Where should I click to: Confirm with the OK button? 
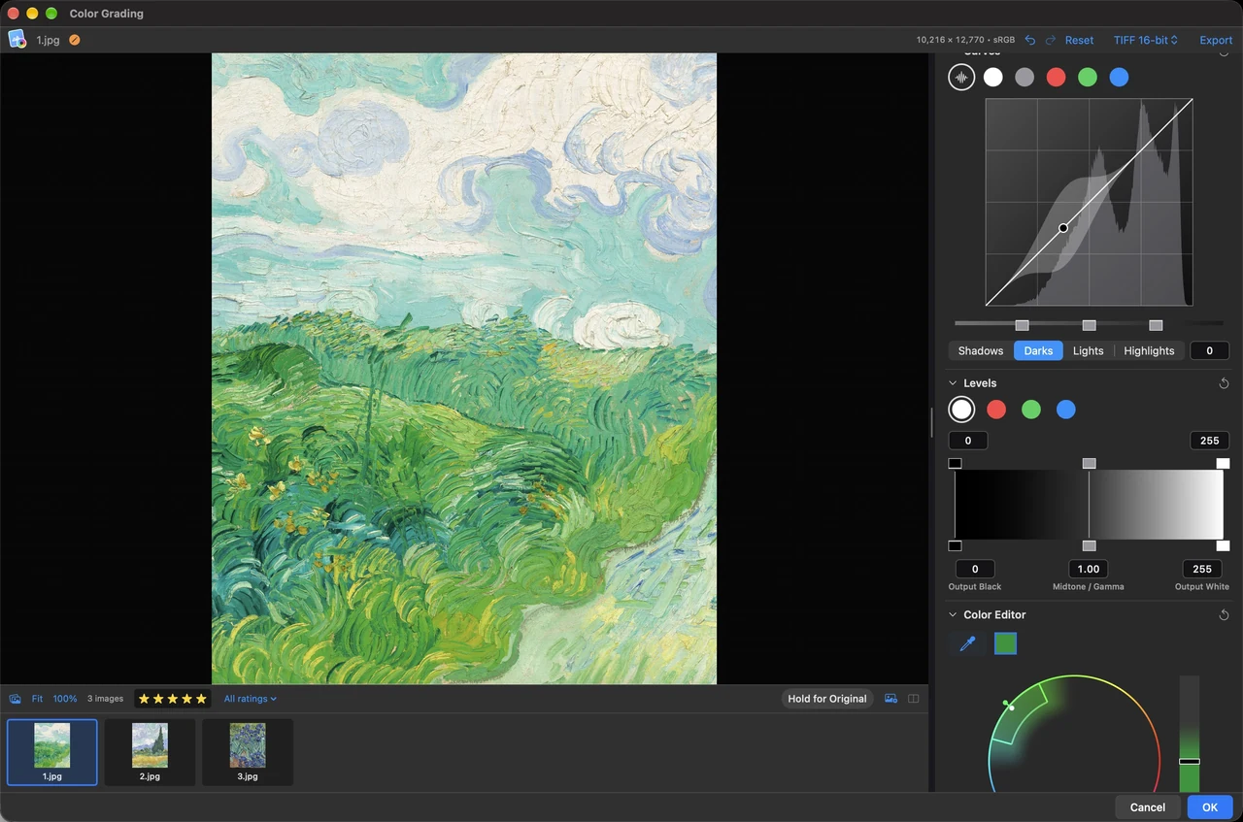click(1210, 807)
